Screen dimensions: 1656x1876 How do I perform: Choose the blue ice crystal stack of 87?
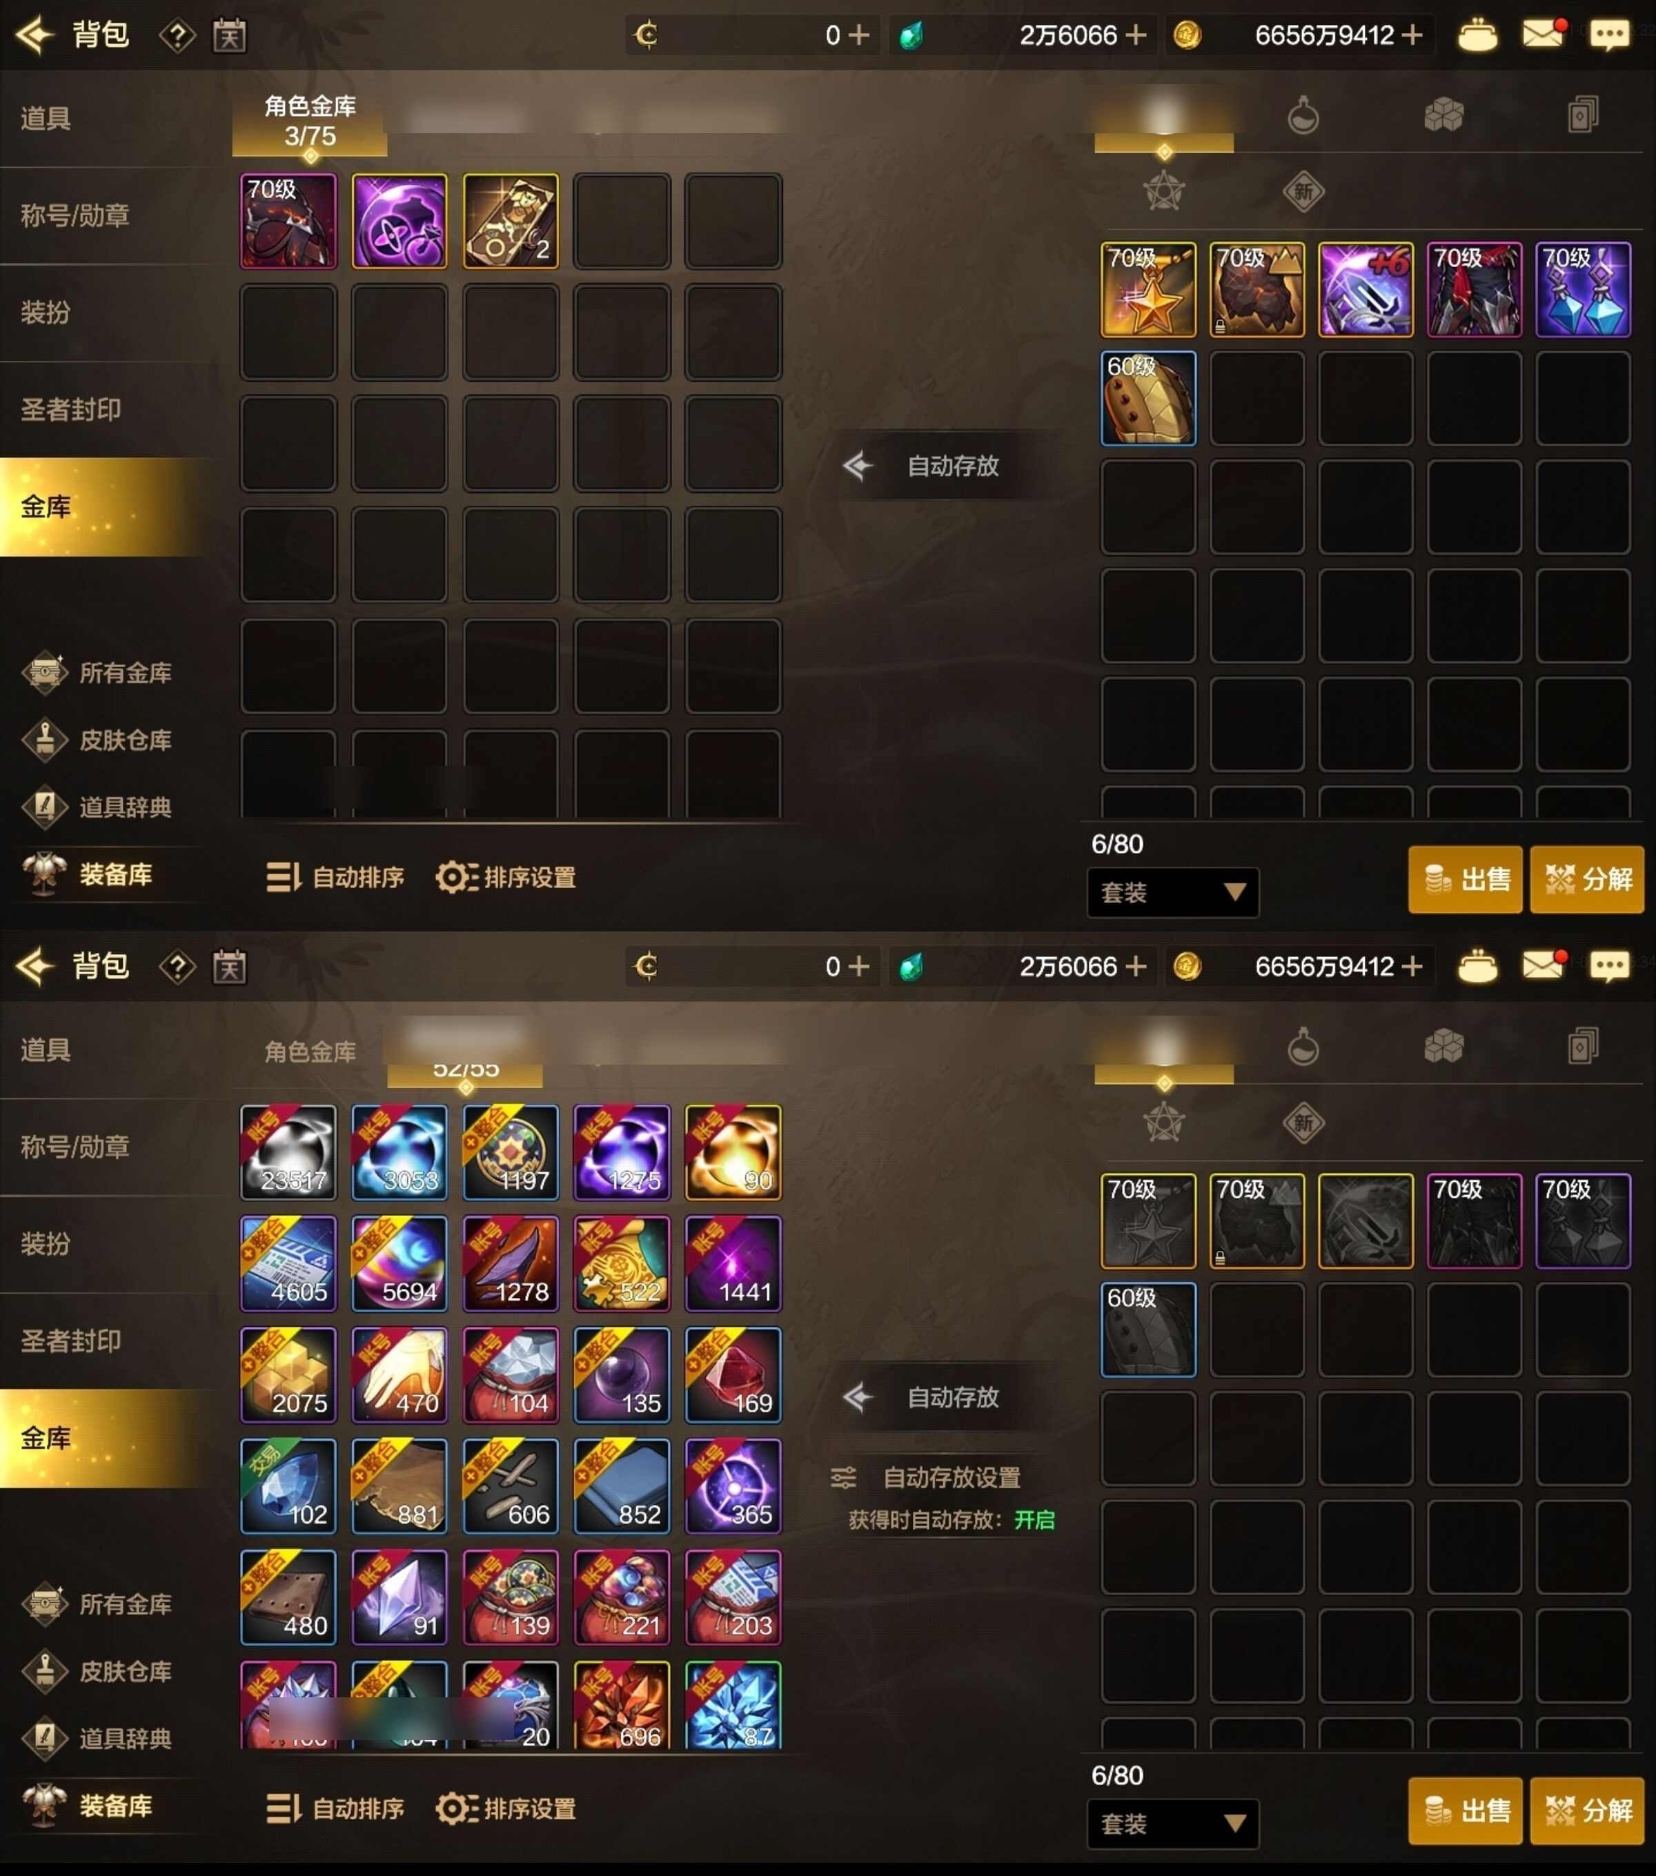pyautogui.click(x=733, y=1704)
